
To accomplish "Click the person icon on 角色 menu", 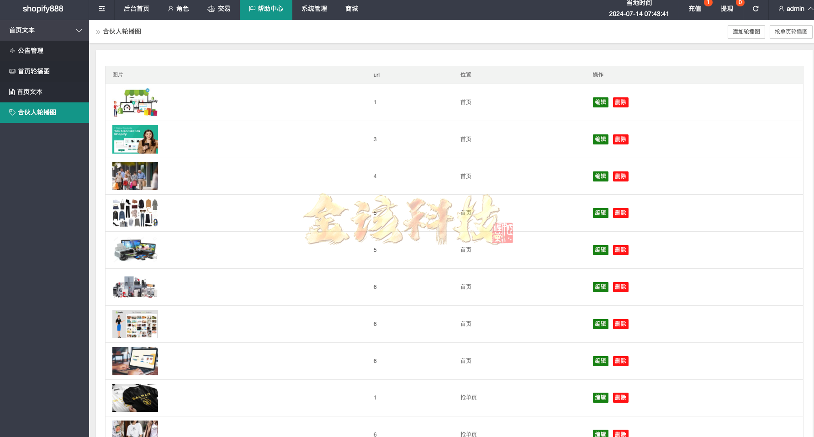I will (x=170, y=9).
